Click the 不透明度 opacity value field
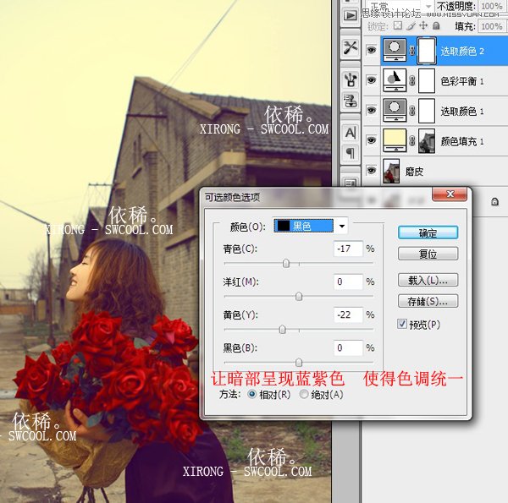Image resolution: width=508 pixels, height=503 pixels. coord(491,6)
